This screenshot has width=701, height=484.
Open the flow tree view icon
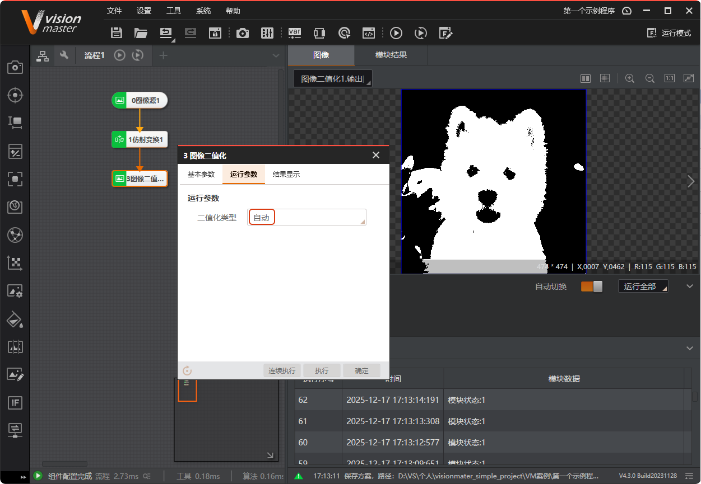click(x=42, y=55)
